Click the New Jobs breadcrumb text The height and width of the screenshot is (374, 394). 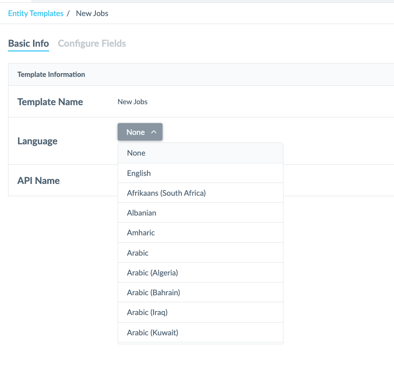tap(92, 13)
